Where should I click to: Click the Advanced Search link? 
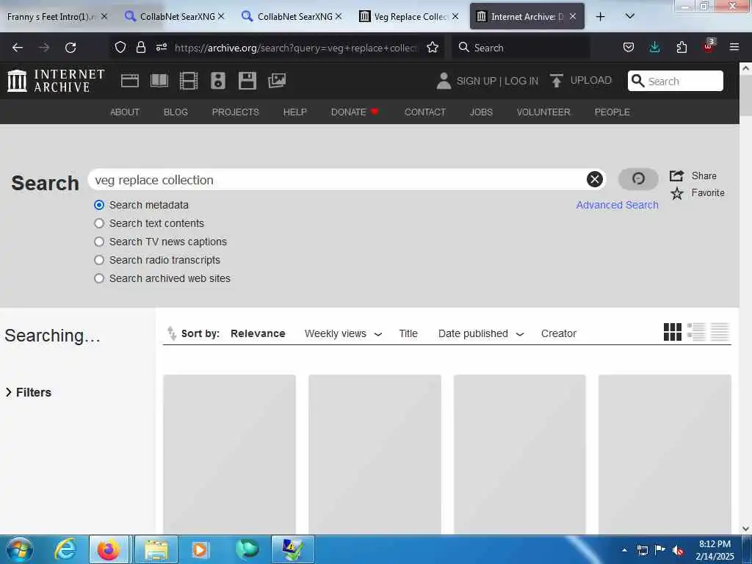click(617, 205)
